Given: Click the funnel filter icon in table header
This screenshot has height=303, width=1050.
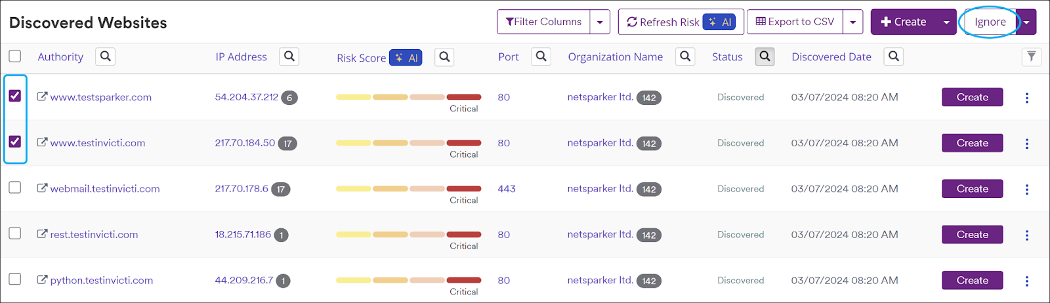Looking at the screenshot, I should [1032, 57].
